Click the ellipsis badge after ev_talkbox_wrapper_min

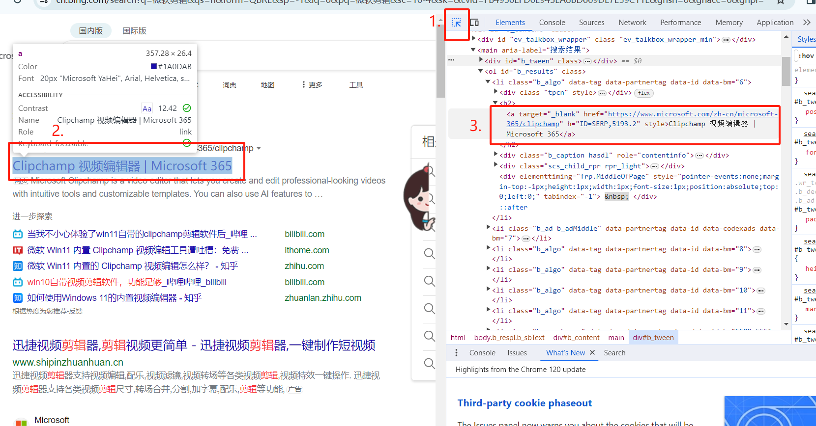[726, 40]
